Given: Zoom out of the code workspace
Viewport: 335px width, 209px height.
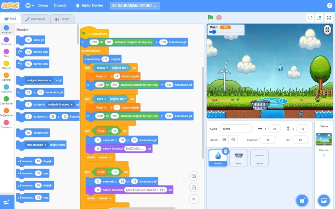Looking at the screenshot, I should click(x=194, y=187).
